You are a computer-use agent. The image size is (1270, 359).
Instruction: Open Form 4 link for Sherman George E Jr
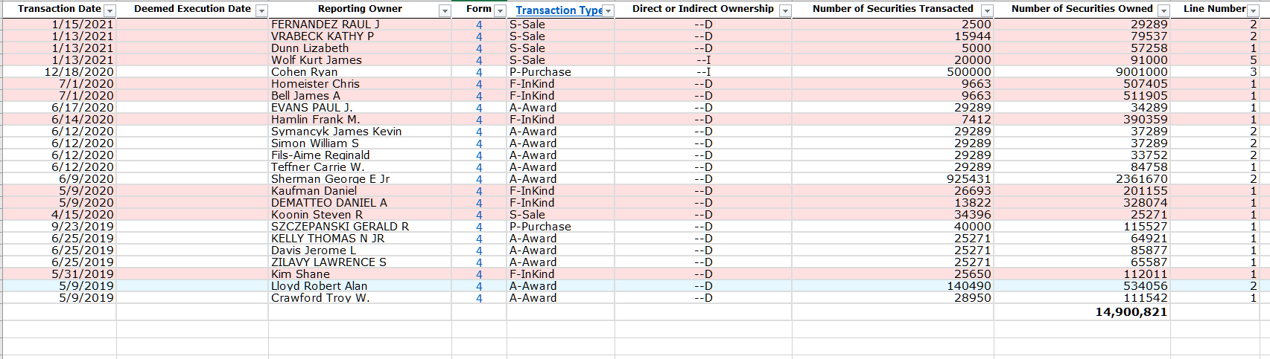479,179
